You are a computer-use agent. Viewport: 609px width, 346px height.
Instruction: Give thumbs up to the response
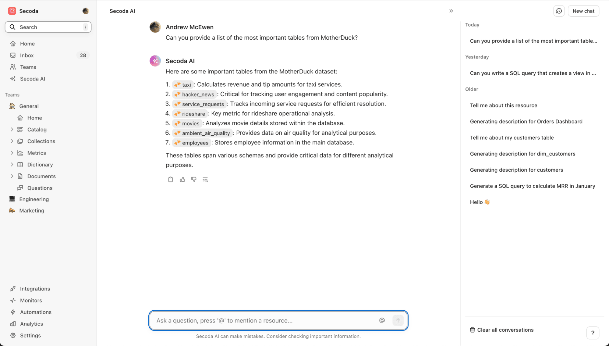(182, 180)
